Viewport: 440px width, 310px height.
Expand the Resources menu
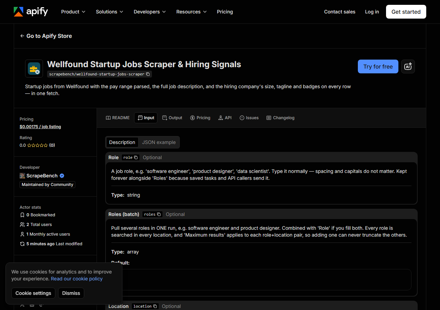191,12
